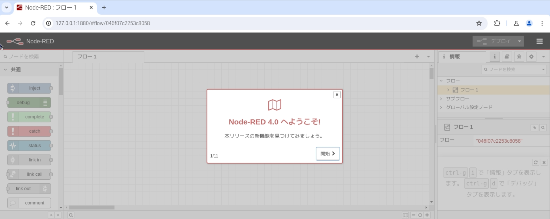550x219 pixels.
Task: Click the palette vertical scrollbar
Action: [61, 82]
